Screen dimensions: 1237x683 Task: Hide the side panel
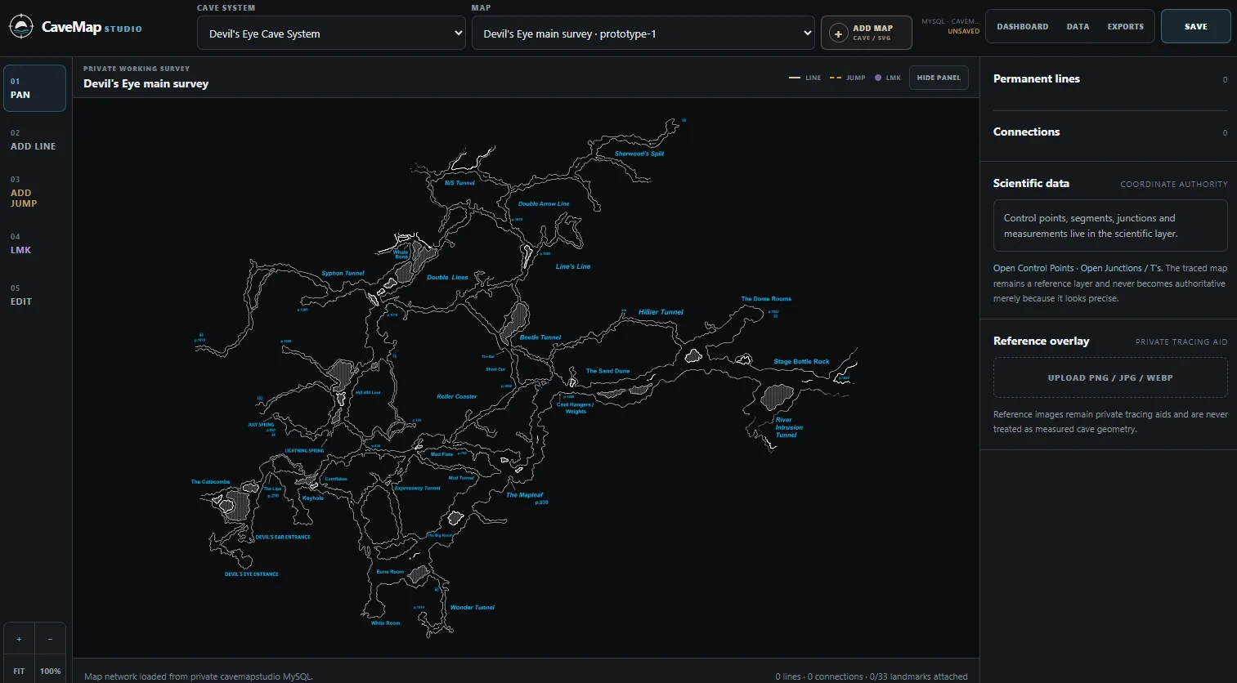[939, 78]
